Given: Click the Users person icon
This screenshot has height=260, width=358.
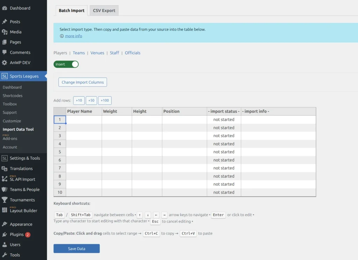Looking at the screenshot, I should (5, 245).
